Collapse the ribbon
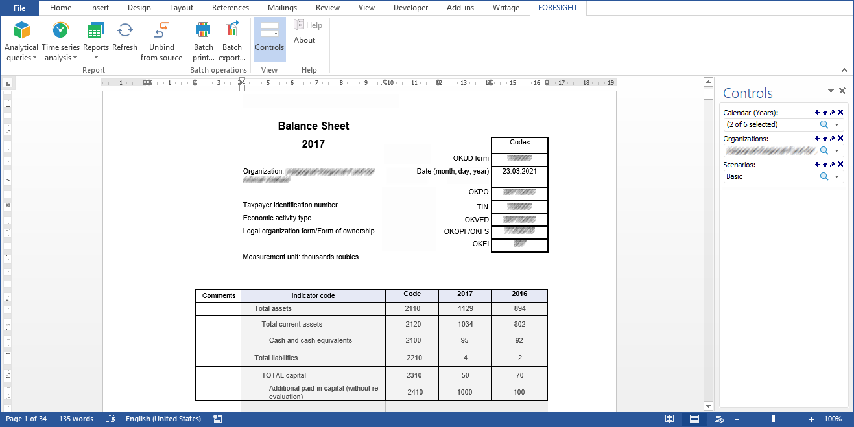The width and height of the screenshot is (854, 427). point(844,70)
